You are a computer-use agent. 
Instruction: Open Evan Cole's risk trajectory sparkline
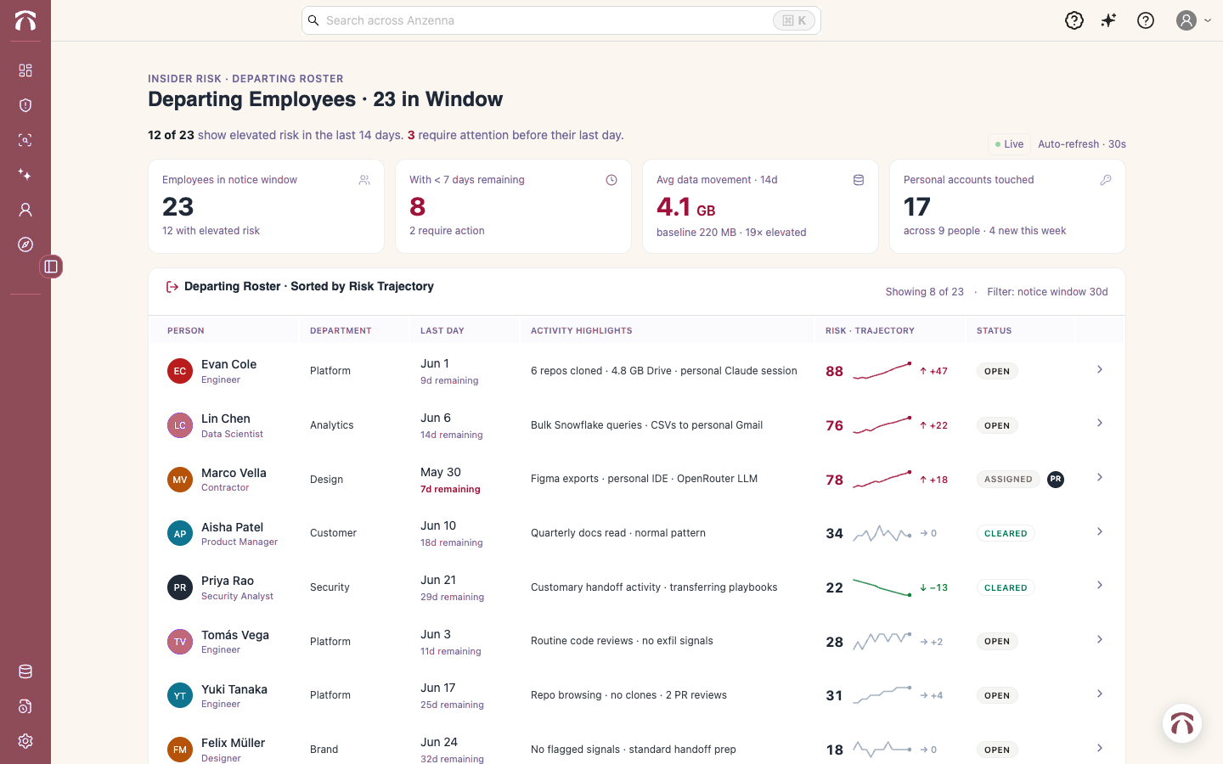point(882,371)
